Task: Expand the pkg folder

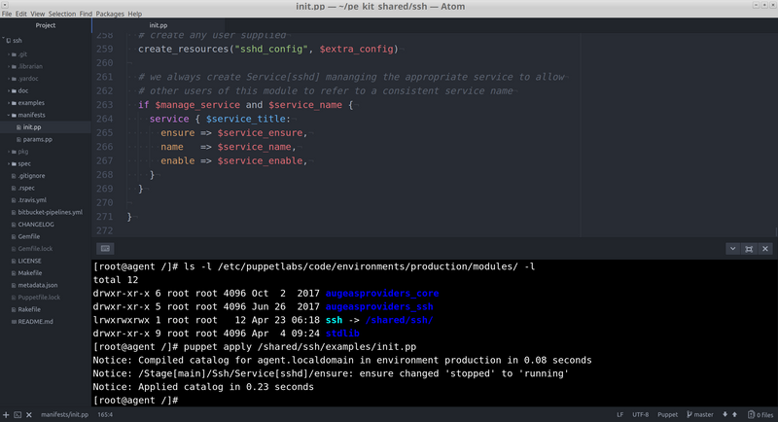Action: tap(9, 152)
